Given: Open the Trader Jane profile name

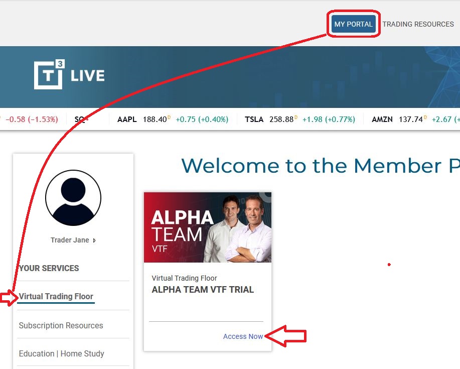Looking at the screenshot, I should coord(70,240).
